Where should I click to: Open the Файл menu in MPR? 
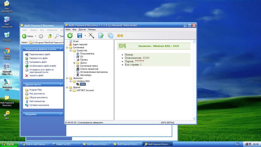pyautogui.click(x=68, y=30)
